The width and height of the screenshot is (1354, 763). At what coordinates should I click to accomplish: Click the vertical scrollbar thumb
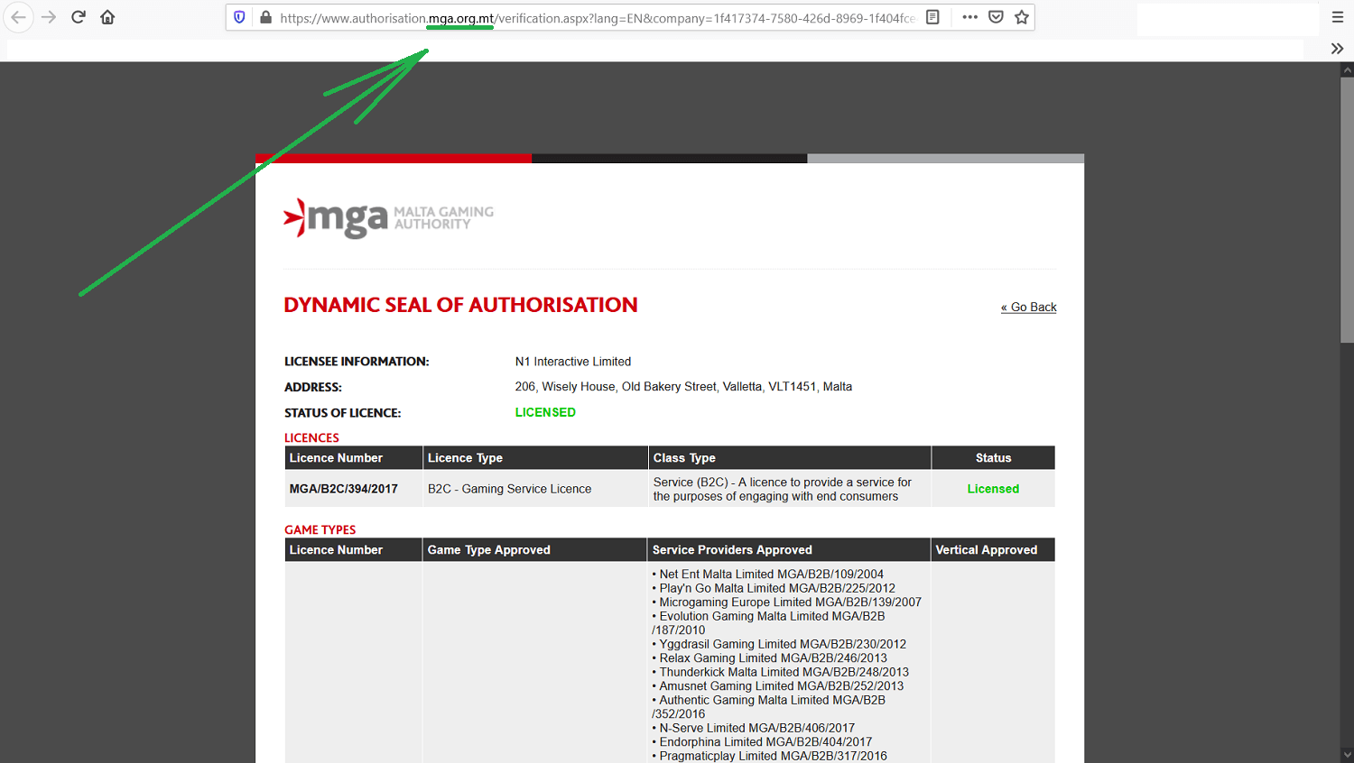(1347, 209)
